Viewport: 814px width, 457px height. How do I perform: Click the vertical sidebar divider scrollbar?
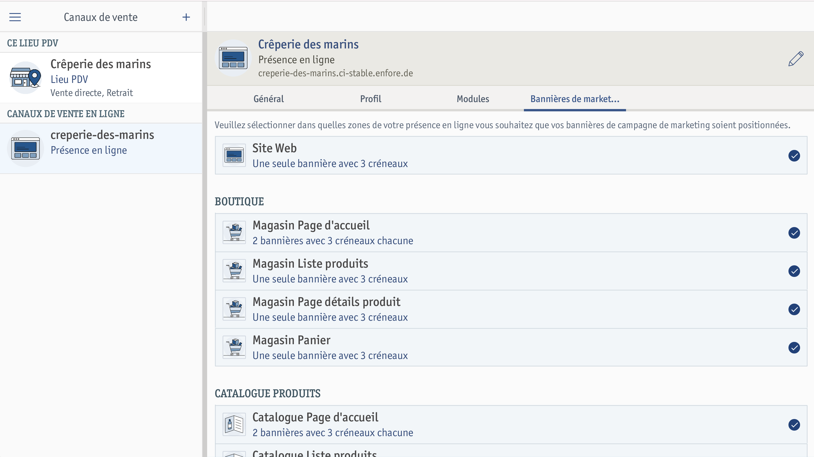[x=205, y=244]
